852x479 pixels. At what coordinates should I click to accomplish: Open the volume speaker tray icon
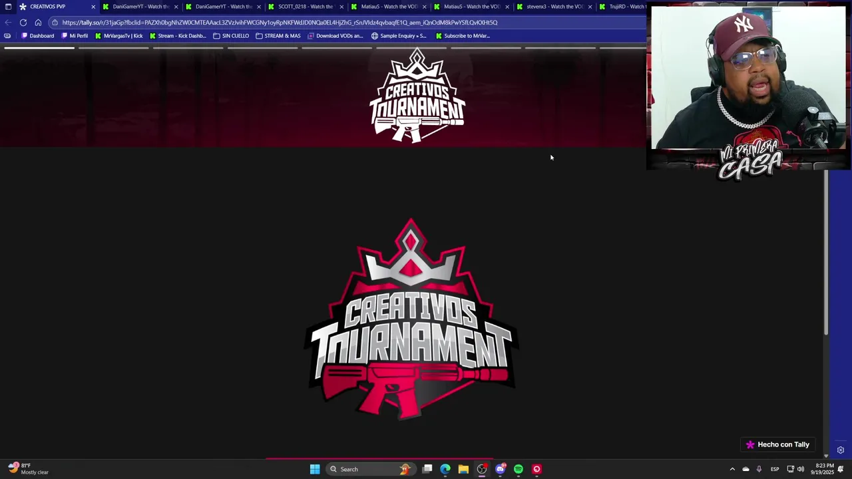pos(801,469)
